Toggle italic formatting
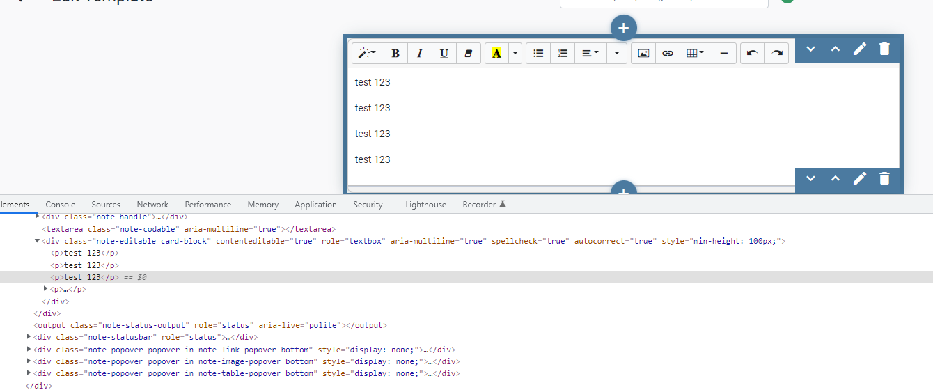Image resolution: width=933 pixels, height=392 pixels. pos(420,53)
